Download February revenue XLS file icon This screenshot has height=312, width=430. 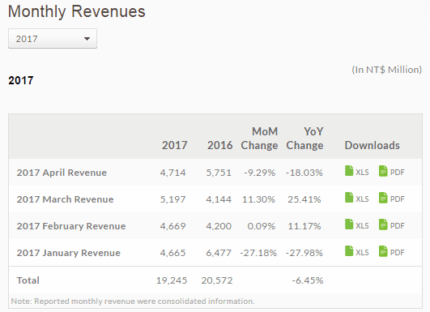[349, 224]
